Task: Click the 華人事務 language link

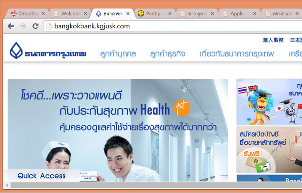Action: click(273, 40)
